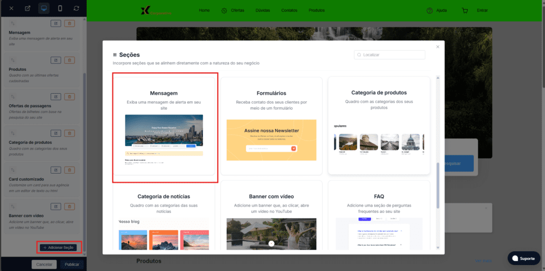Delete the Banner com vídeo section
This screenshot has height=271, width=545.
pyautogui.click(x=70, y=207)
